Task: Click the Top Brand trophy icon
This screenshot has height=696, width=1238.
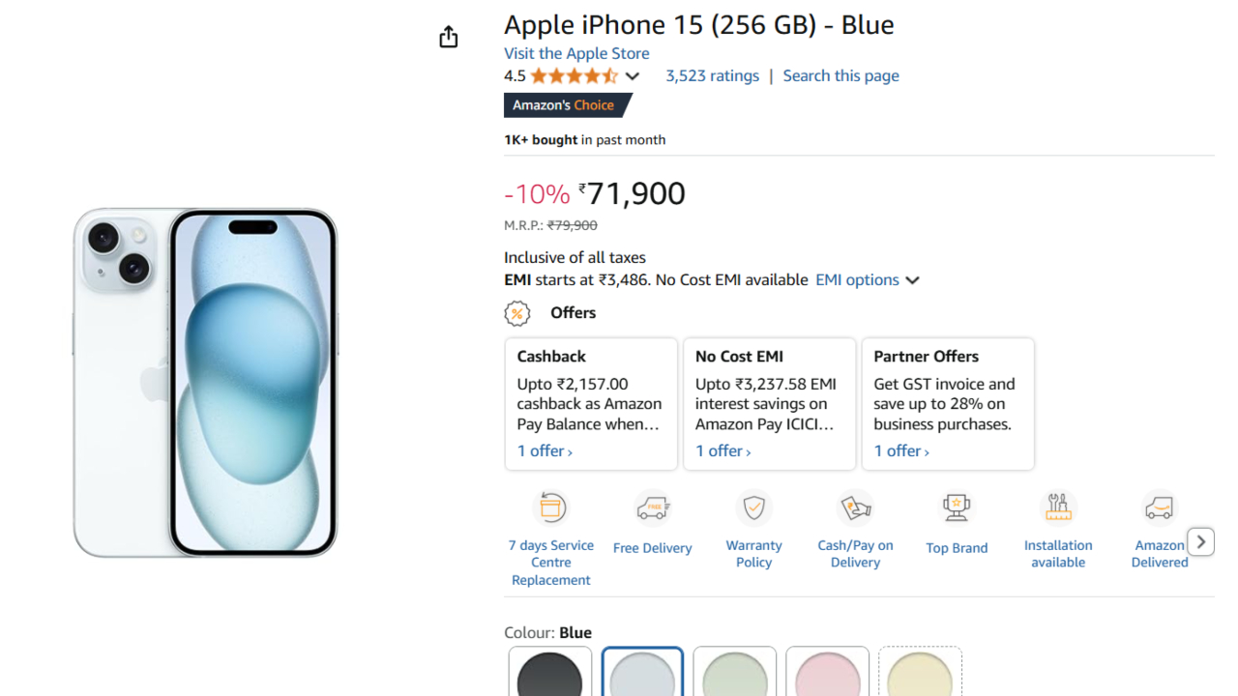Action: (x=957, y=507)
